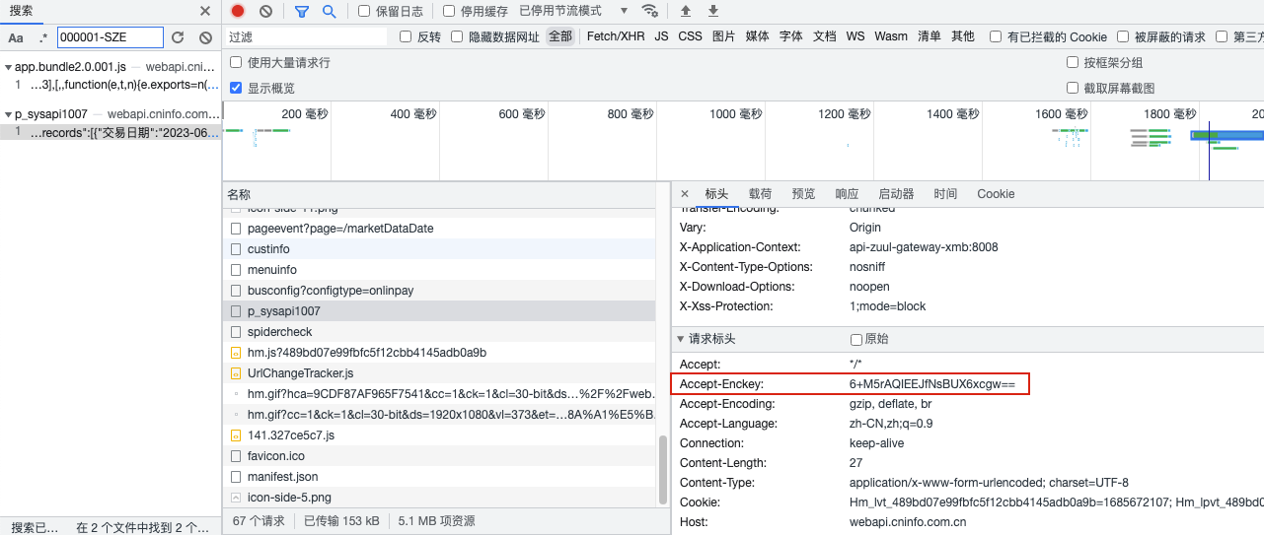
Task: Filter requests by CSS
Action: pos(690,36)
